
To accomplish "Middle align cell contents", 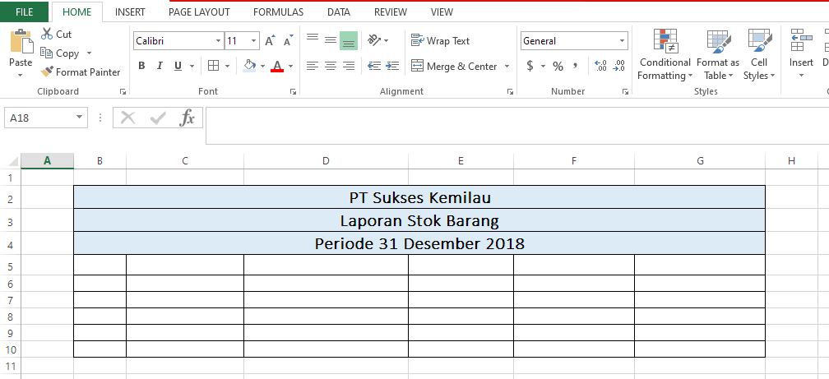I will (331, 40).
